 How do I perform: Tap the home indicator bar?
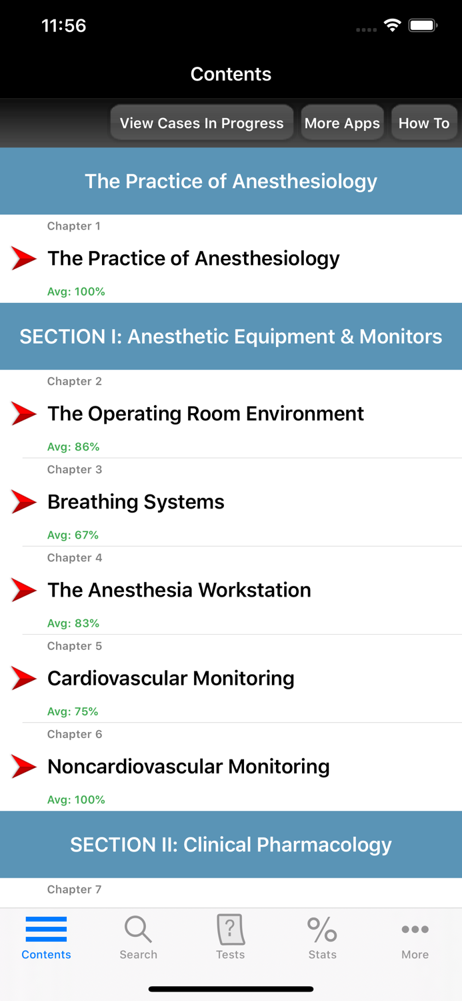tap(231, 989)
